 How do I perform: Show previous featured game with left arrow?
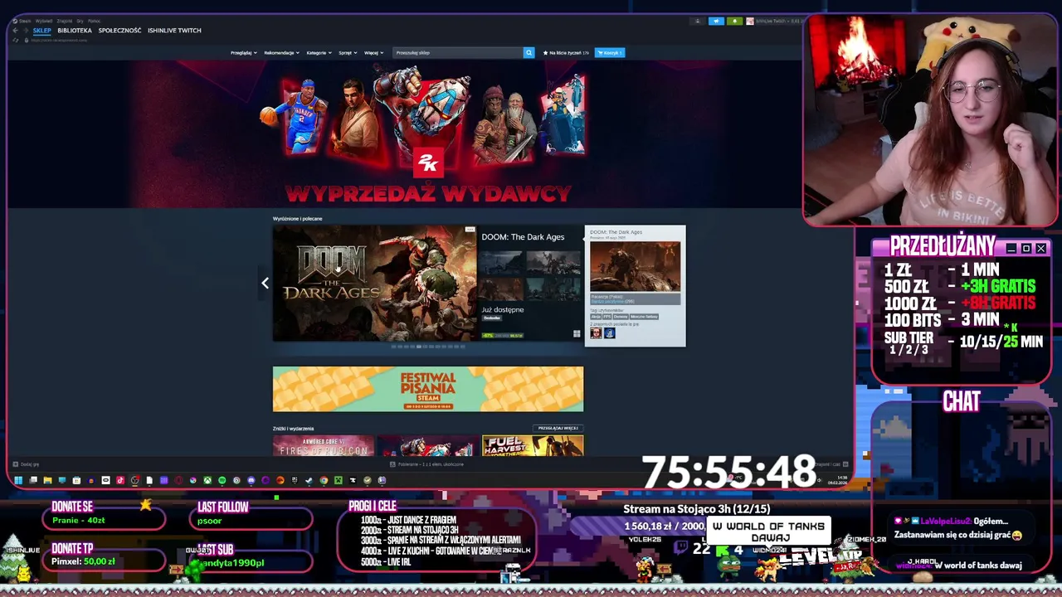tap(265, 283)
